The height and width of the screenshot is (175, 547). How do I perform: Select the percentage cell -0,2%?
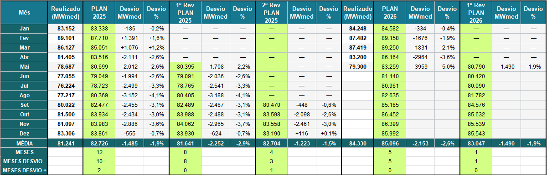tap(156, 28)
